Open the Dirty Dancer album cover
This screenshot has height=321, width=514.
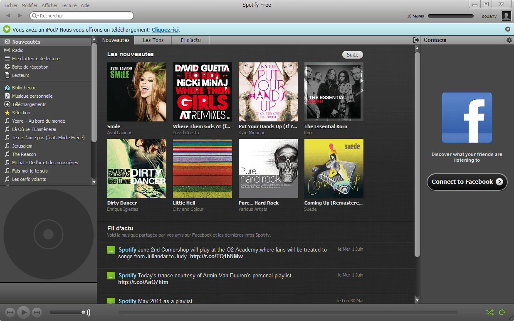[x=137, y=168]
